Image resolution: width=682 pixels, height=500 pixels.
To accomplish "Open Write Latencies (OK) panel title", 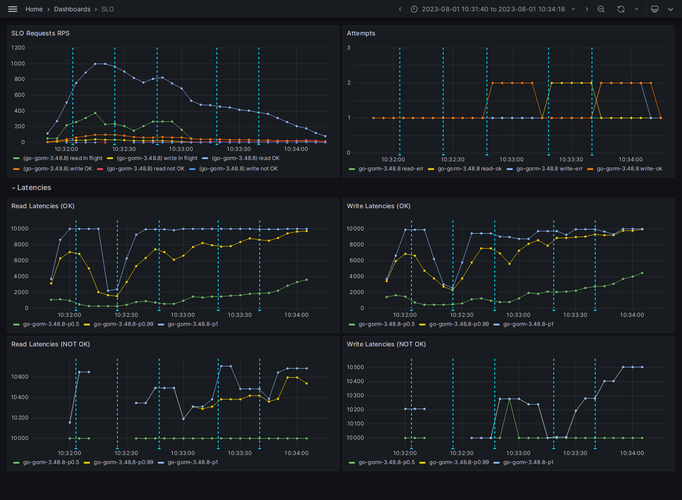I will [x=379, y=206].
